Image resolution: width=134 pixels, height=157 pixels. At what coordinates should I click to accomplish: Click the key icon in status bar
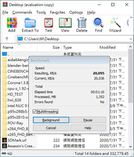tap(10, 153)
